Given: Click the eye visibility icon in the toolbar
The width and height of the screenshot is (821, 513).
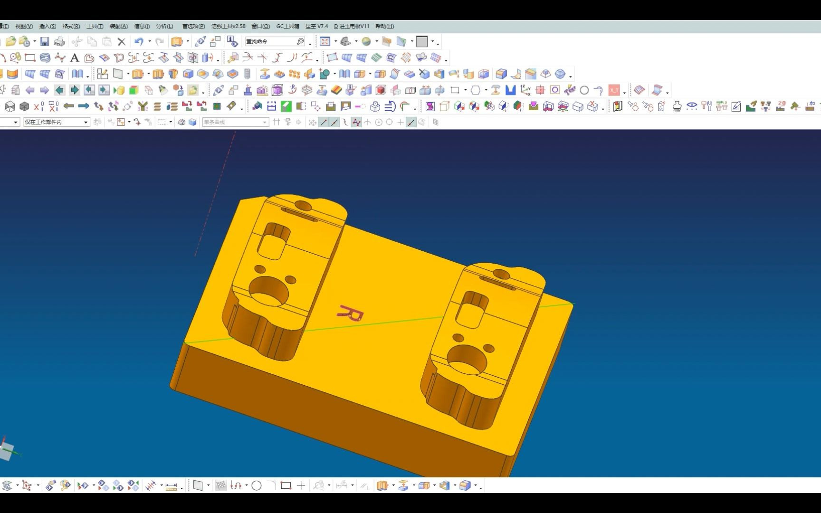Looking at the screenshot, I should click(692, 106).
